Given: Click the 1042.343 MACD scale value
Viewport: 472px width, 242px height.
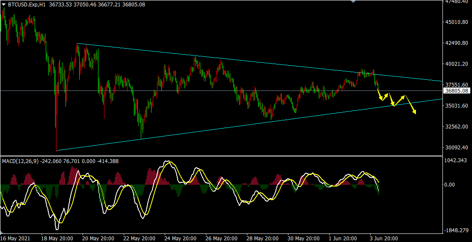Looking at the screenshot, I should tap(456, 160).
